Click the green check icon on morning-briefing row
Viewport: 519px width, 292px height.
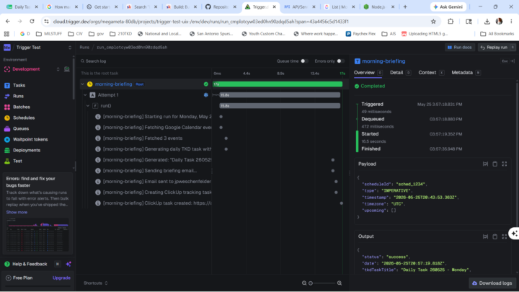coord(206,84)
